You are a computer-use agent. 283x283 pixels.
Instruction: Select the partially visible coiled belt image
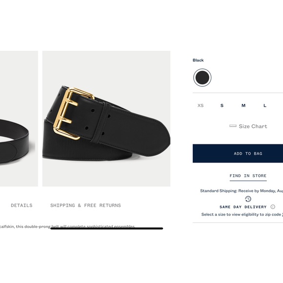pyautogui.click(x=19, y=119)
